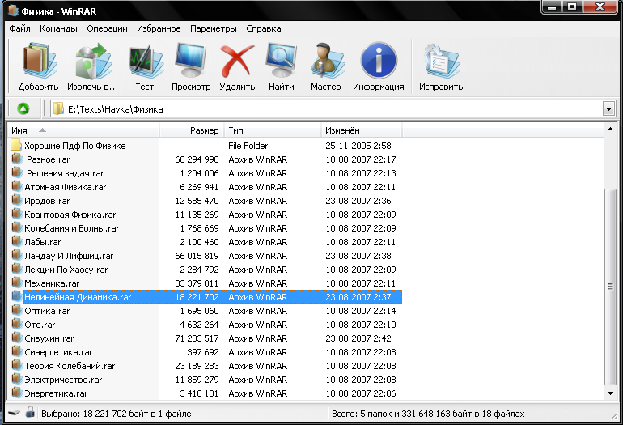Click the drive icon in status bar
This screenshot has width=623, height=425.
click(15, 413)
